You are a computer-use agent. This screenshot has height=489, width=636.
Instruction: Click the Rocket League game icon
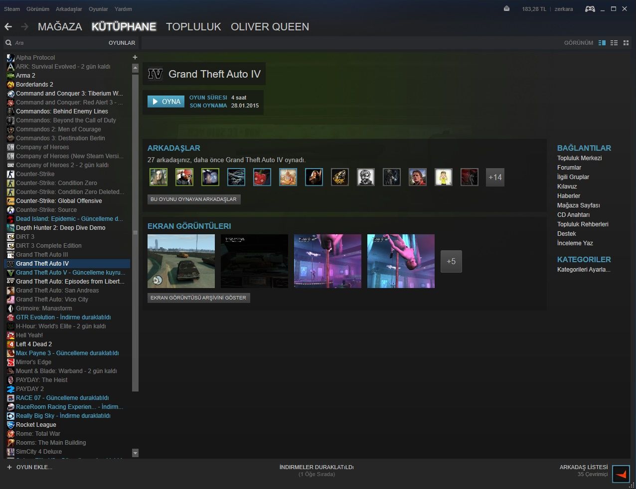(x=10, y=425)
